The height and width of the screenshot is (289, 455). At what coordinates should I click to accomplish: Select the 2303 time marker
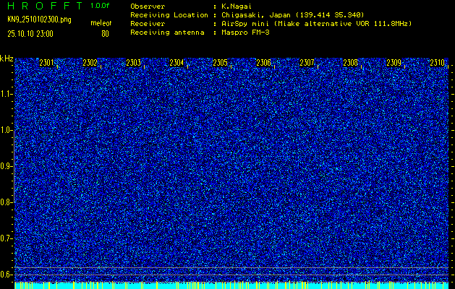pyautogui.click(x=133, y=63)
